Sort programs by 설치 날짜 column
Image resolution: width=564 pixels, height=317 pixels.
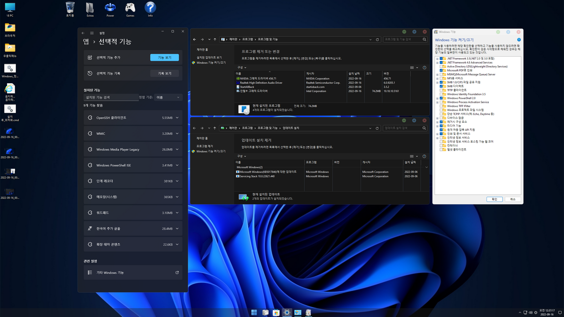pos(356,74)
